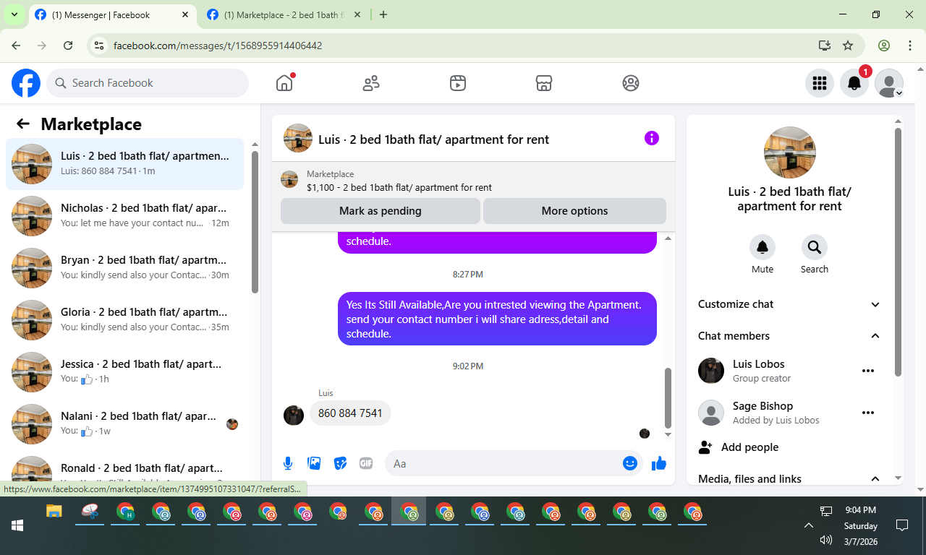The width and height of the screenshot is (926, 555).
Task: Open Jessica conversation in chat list
Action: click(x=124, y=372)
